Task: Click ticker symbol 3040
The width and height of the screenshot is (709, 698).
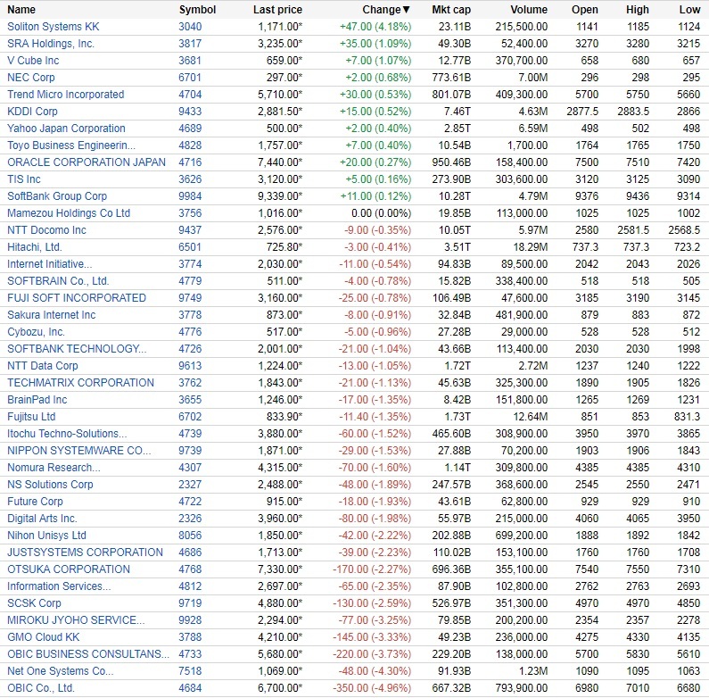Action: click(190, 27)
